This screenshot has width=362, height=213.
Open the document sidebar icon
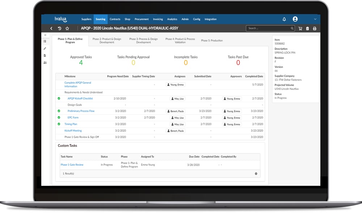click(45, 55)
